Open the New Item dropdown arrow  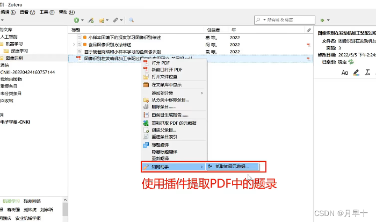[x=82, y=20]
